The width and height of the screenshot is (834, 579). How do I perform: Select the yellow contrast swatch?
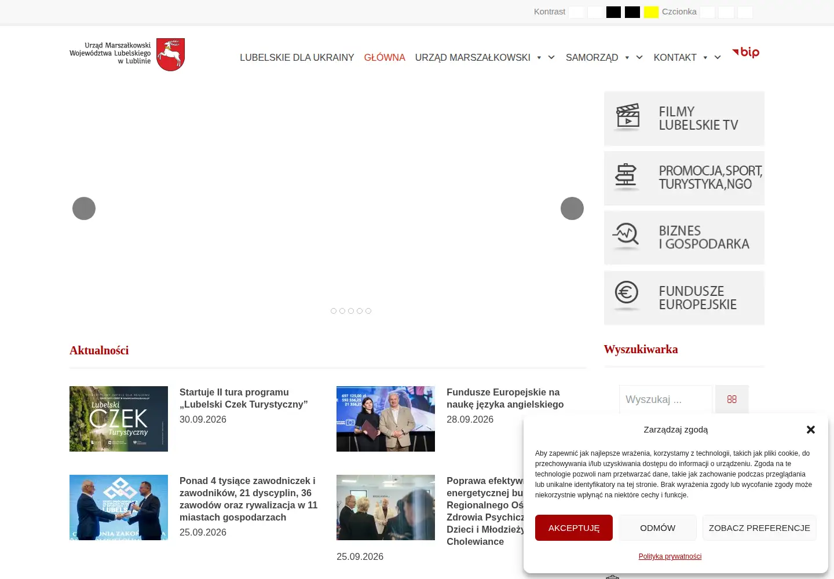pos(651,12)
